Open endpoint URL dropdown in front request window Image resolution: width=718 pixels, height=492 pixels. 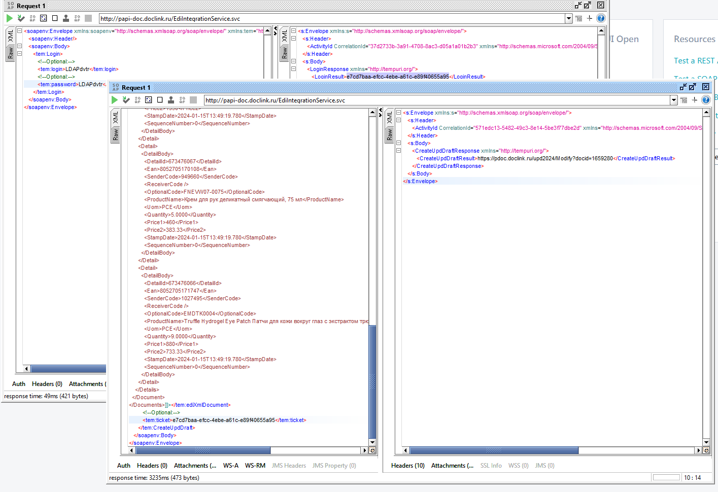[x=674, y=100]
